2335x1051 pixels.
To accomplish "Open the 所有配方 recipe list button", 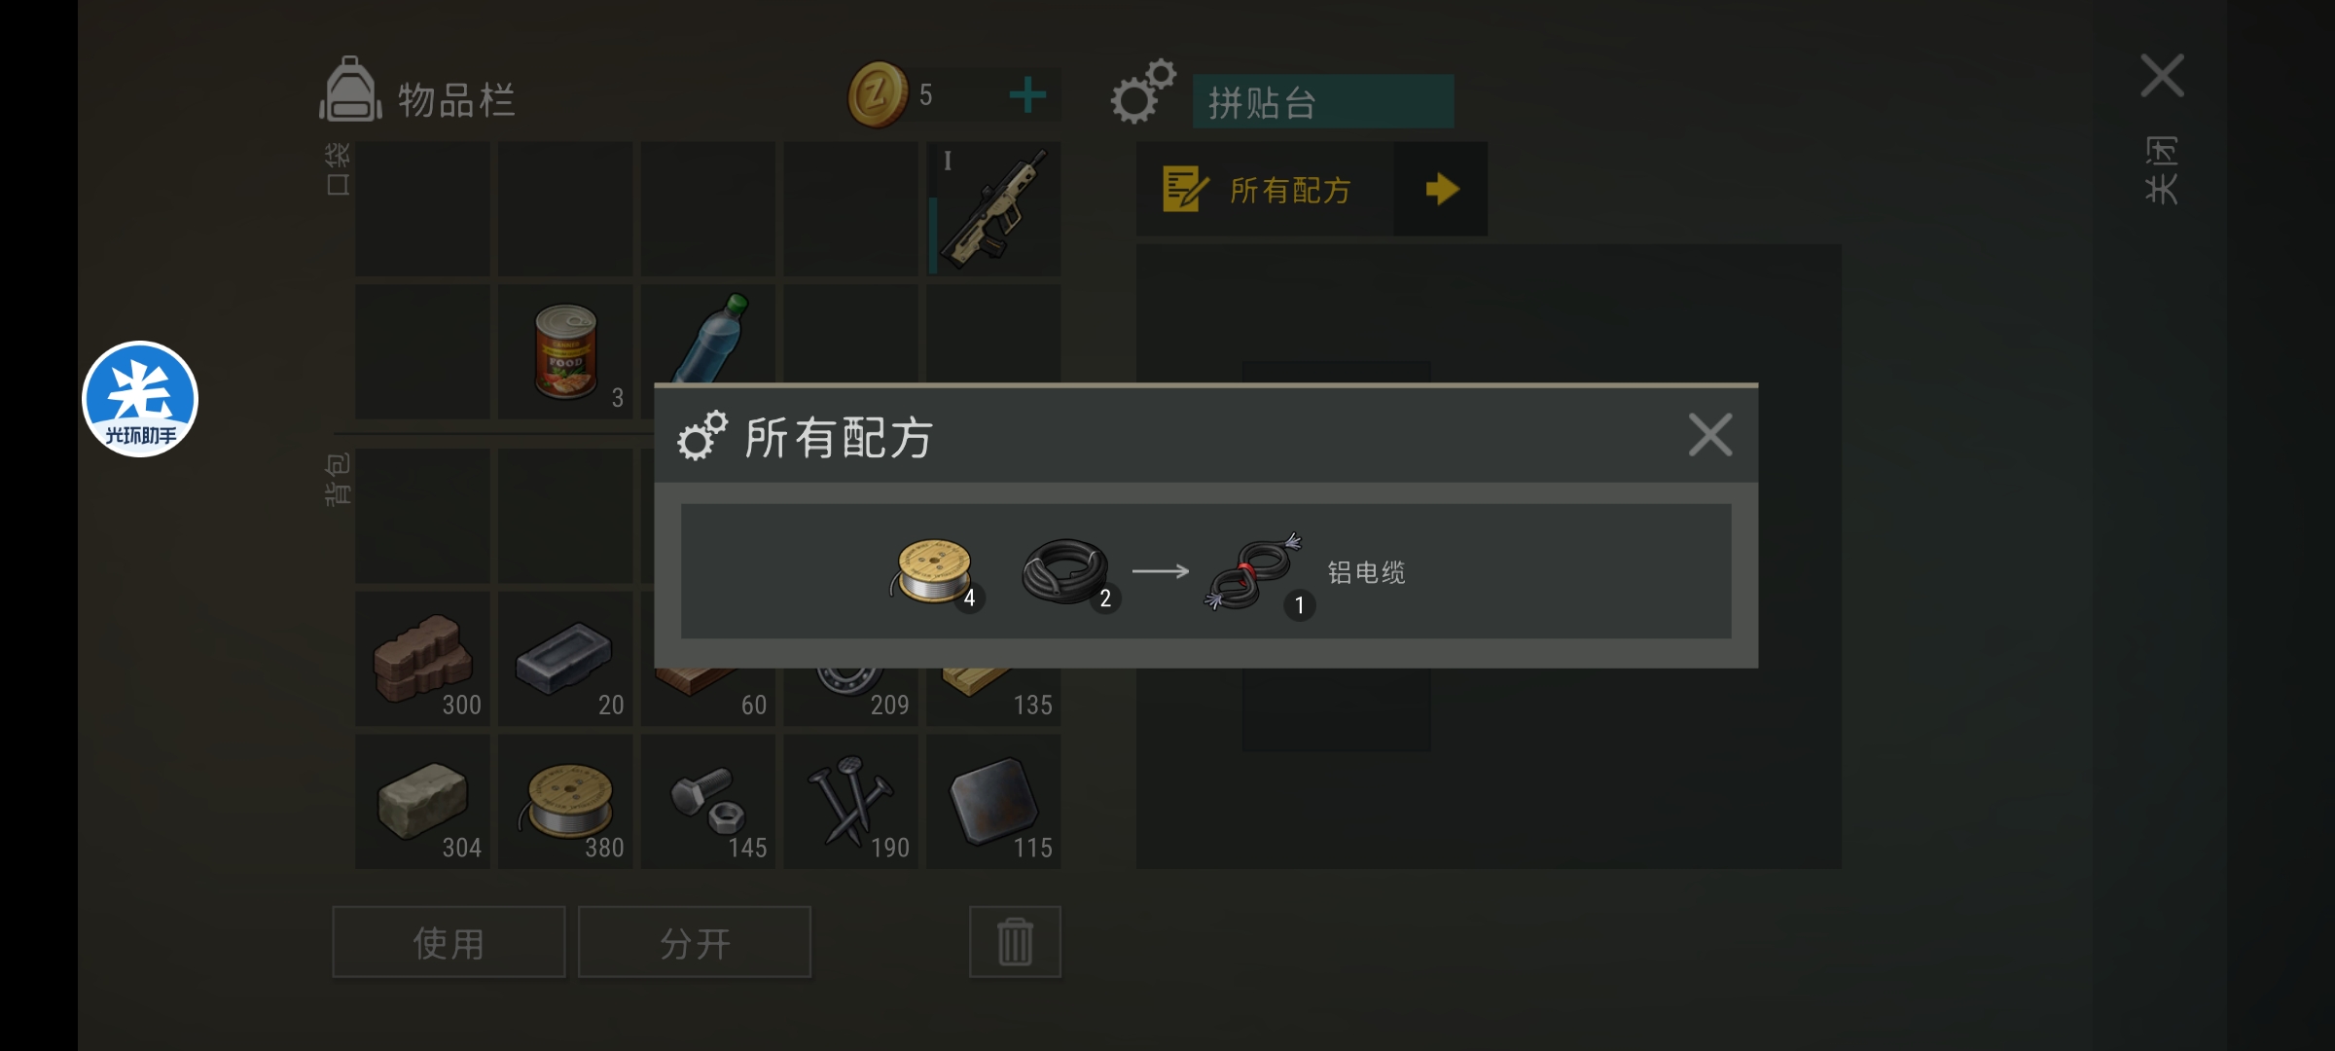I will coord(1265,189).
